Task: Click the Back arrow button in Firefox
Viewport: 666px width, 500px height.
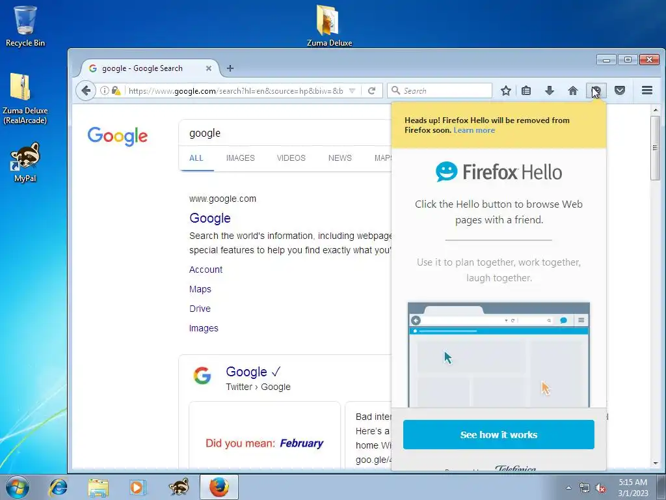Action: click(86, 90)
